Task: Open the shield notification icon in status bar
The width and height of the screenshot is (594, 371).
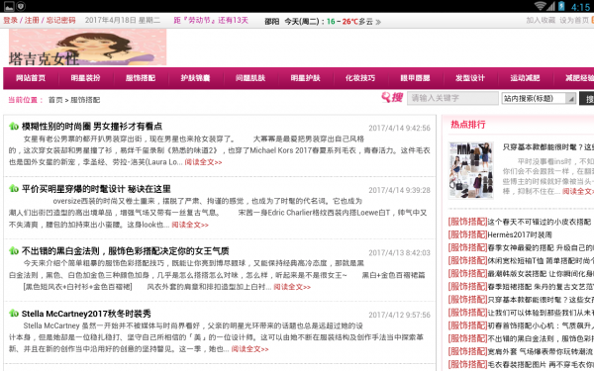Action: pos(21,6)
